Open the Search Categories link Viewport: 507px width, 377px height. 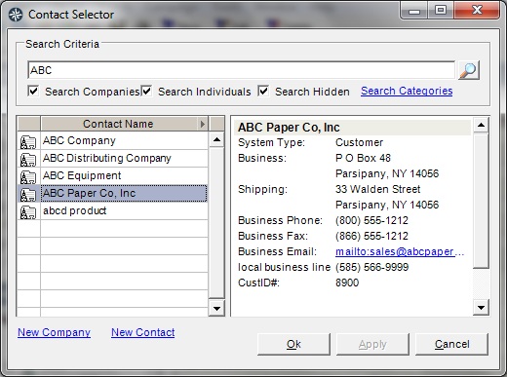coord(407,91)
